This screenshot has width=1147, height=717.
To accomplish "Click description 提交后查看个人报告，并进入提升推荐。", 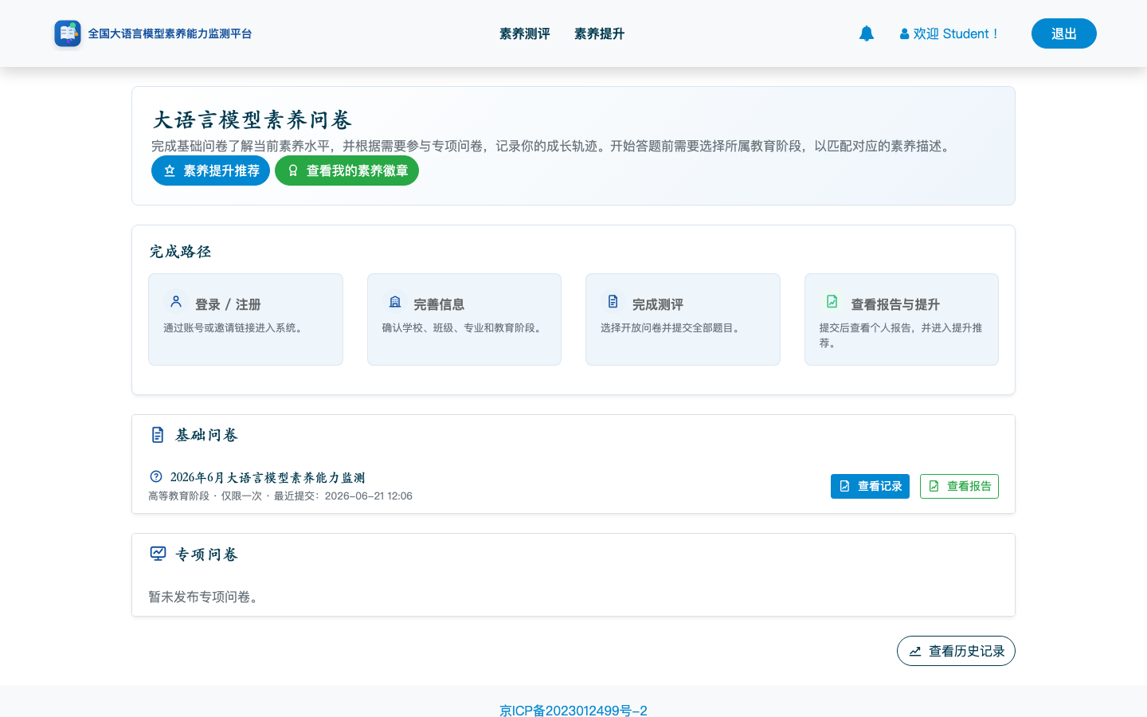I will point(901,335).
